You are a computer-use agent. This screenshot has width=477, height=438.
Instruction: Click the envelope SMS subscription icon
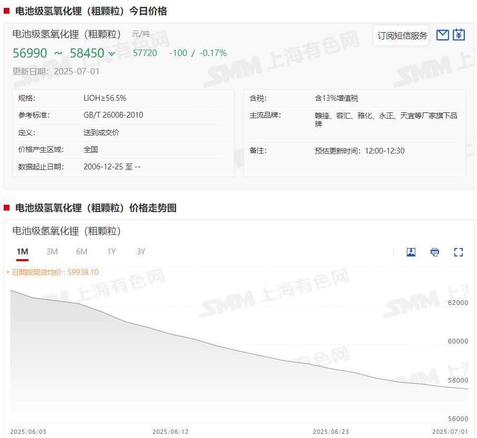coord(442,35)
